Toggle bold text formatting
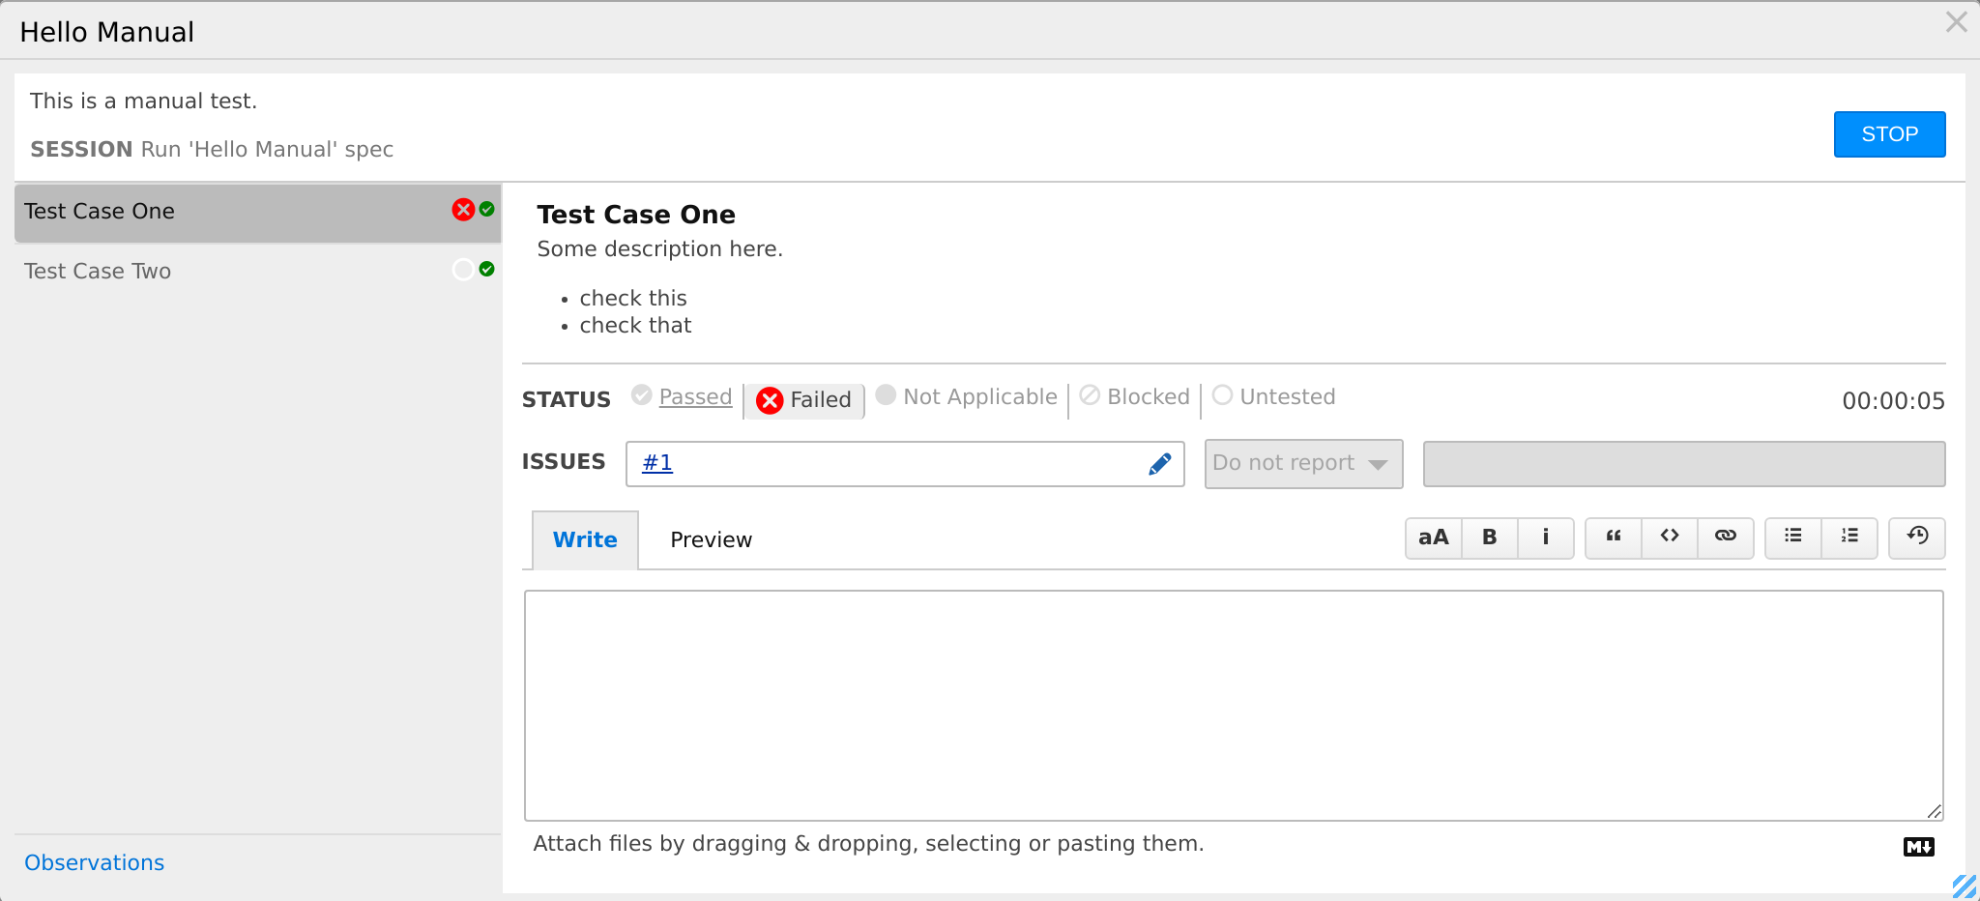This screenshot has height=901, width=1980. coord(1490,538)
